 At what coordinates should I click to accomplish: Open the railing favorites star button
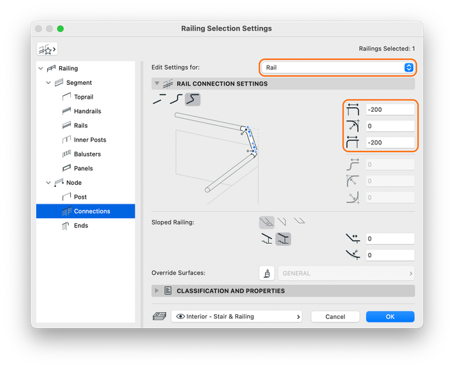(47, 49)
